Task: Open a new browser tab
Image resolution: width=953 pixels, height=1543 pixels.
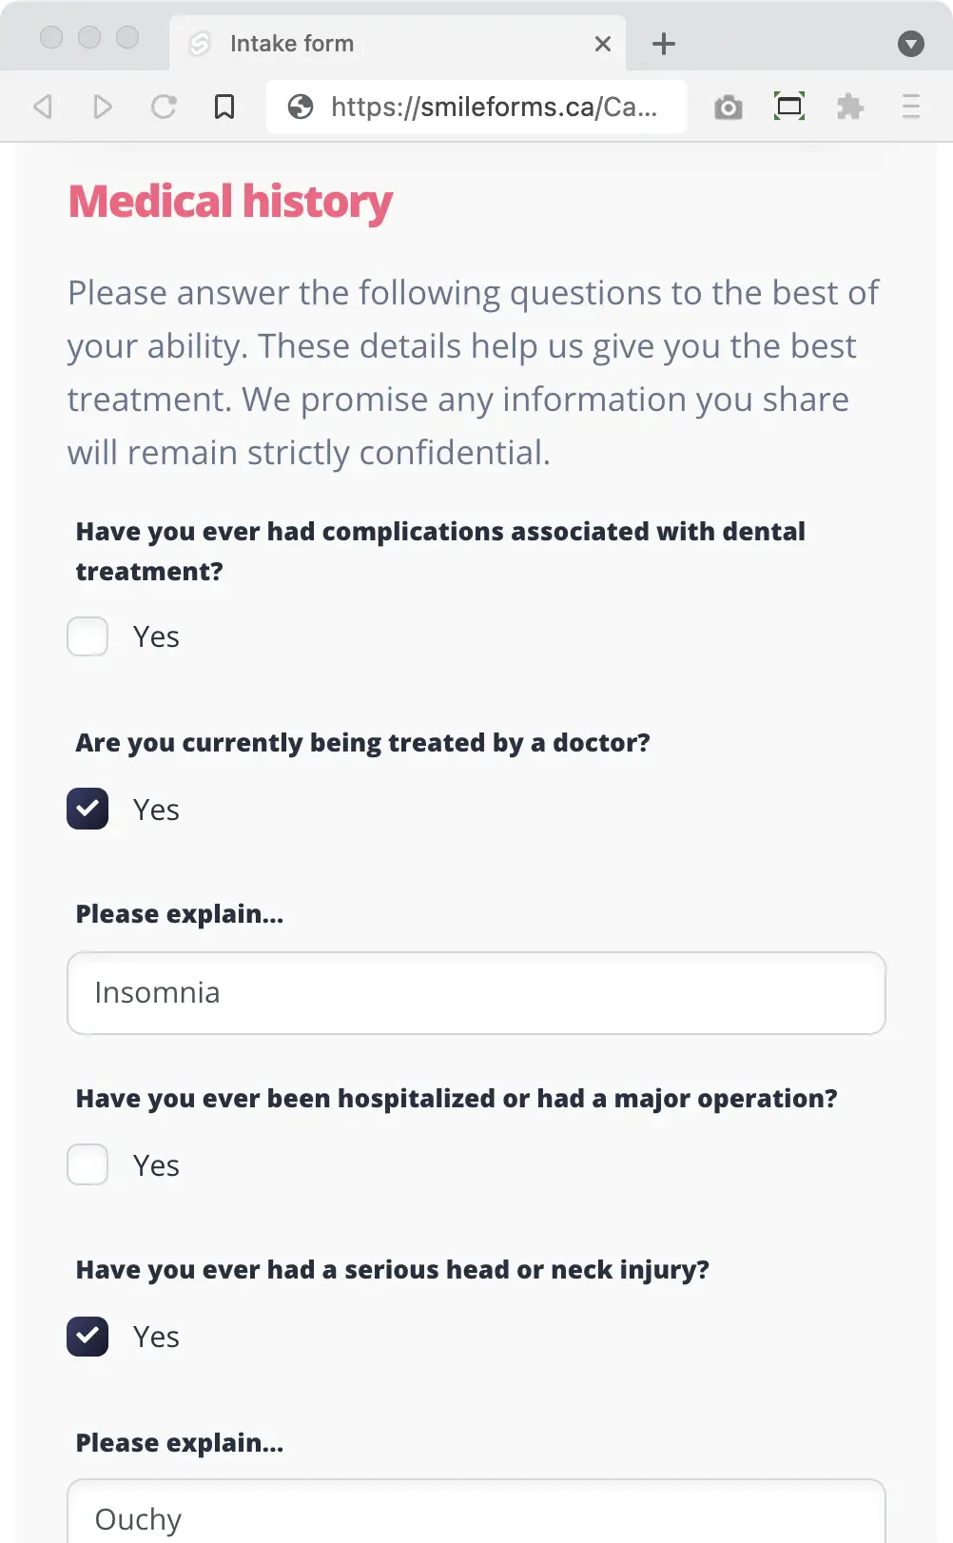Action: pos(663,43)
